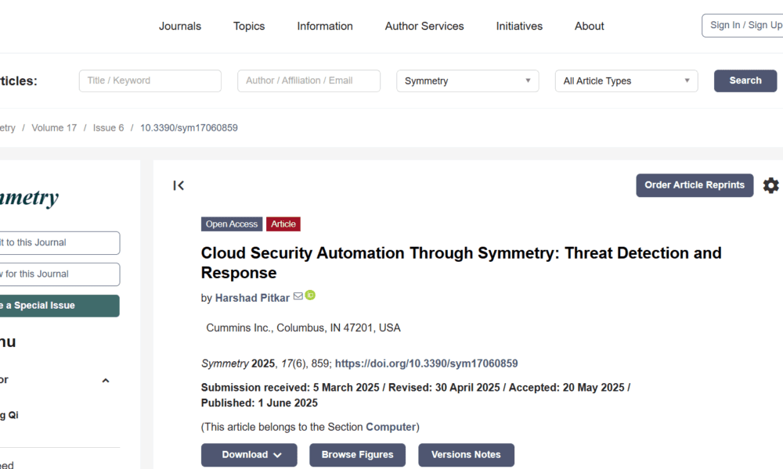Open the Journals menu
Image resolution: width=783 pixels, height=469 pixels.
[x=180, y=26]
